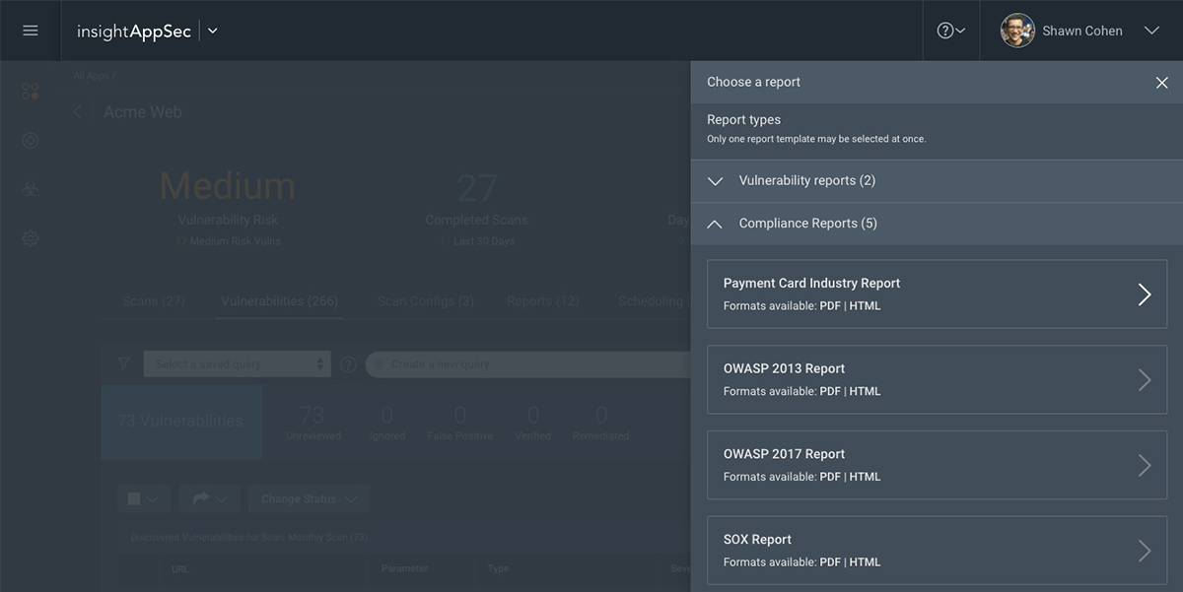1183x592 pixels.
Task: Click the arrow on OWASP 2017 Report
Action: point(1144,465)
